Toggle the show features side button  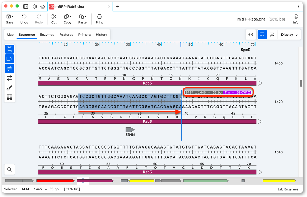pyautogui.click(x=9, y=59)
